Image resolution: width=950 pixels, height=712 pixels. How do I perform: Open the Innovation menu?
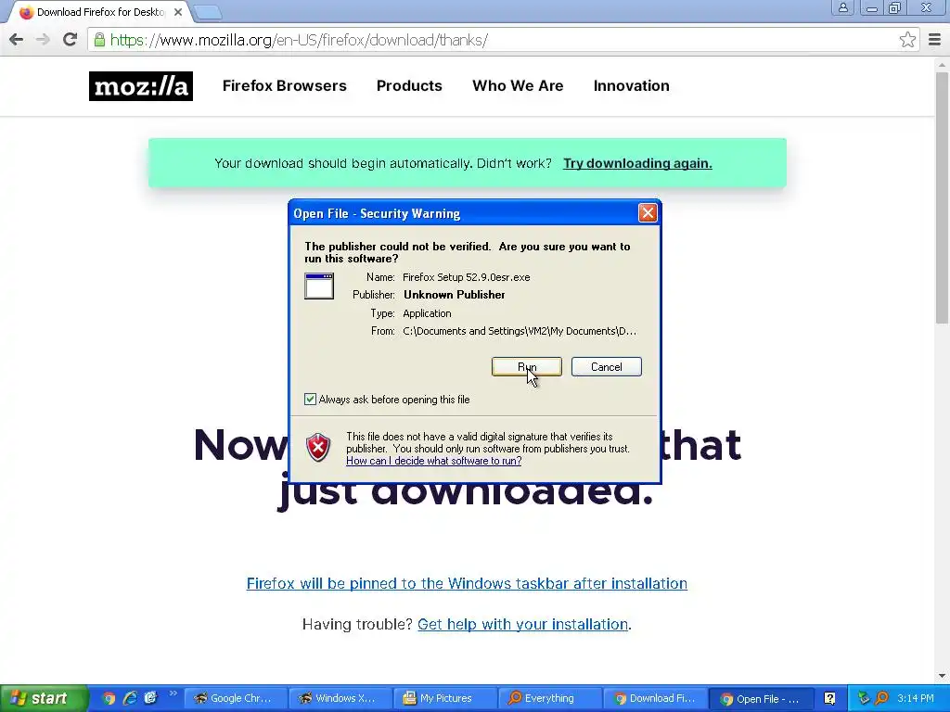tap(631, 86)
